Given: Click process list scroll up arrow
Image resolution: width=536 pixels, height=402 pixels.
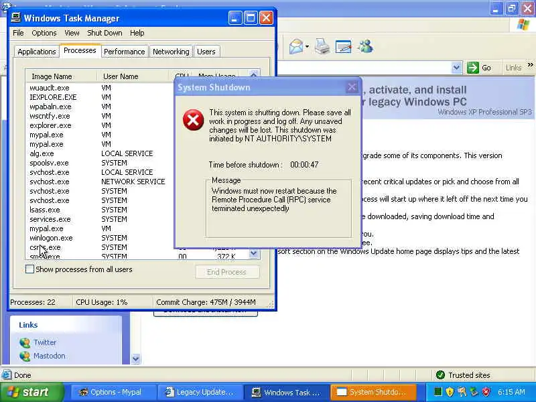Looking at the screenshot, I should 254,74.
